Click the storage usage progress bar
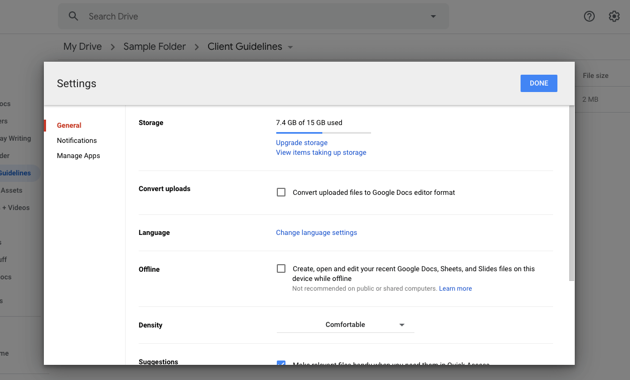The width and height of the screenshot is (630, 380). 323,133
